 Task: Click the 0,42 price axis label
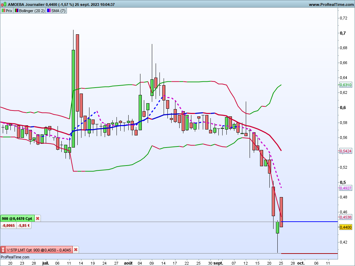click(x=344, y=242)
